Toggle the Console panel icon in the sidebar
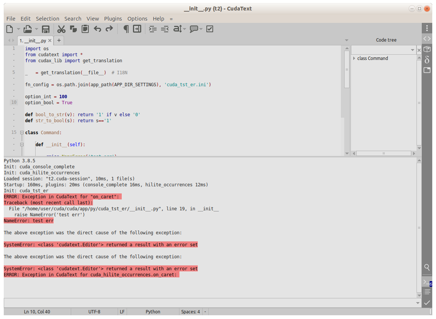 point(427,282)
